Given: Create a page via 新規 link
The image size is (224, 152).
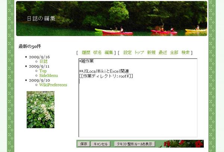Looking at the screenshot, I should [x=151, y=53].
